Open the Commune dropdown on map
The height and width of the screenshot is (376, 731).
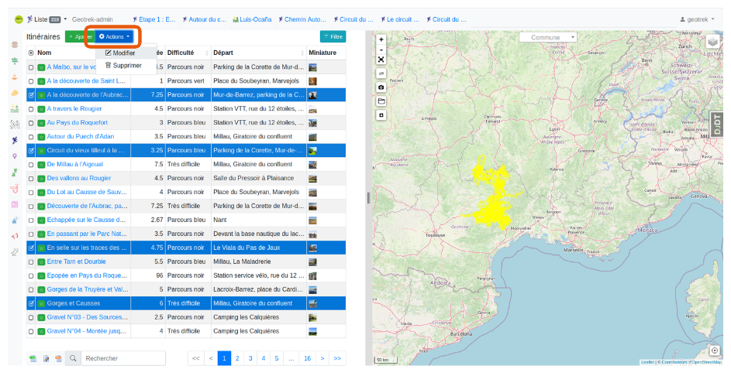[x=548, y=37]
